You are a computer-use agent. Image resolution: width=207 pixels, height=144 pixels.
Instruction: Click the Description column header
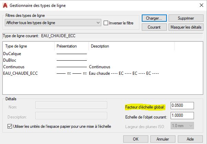(x=100, y=46)
